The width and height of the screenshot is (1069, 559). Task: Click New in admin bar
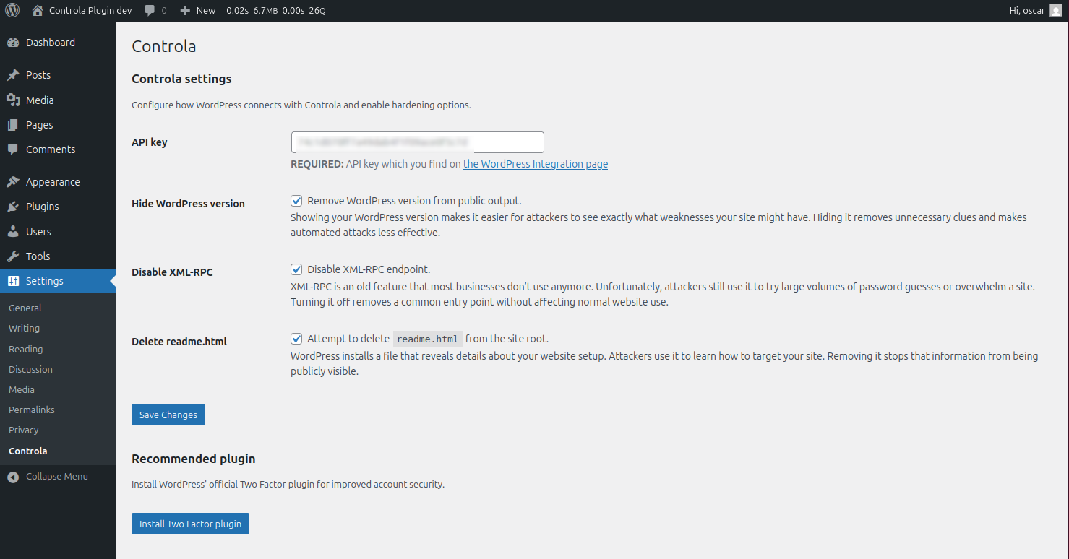click(x=206, y=10)
